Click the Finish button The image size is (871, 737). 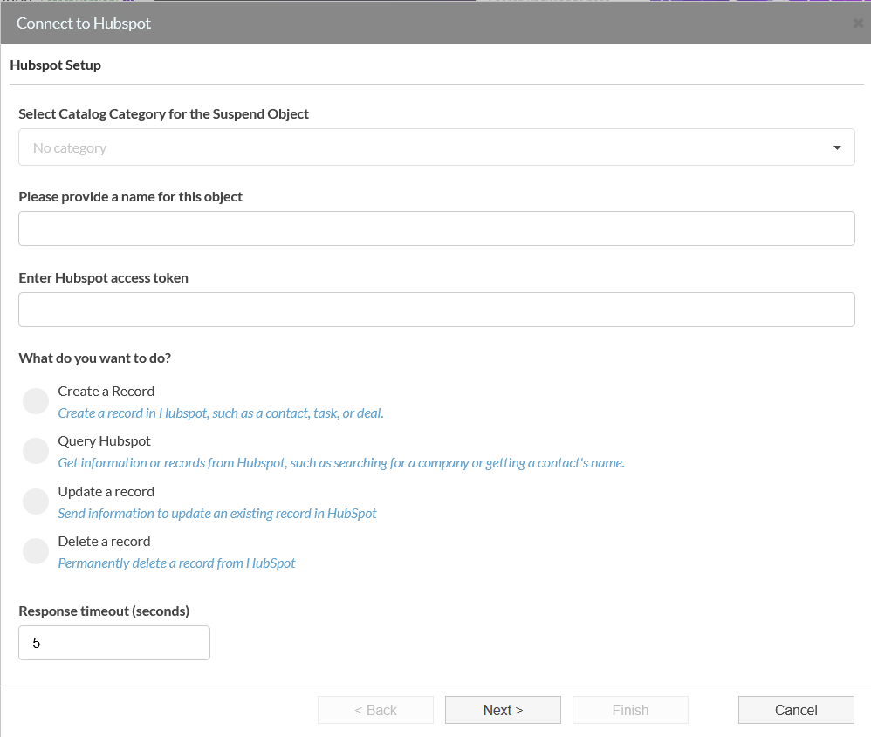pos(630,710)
